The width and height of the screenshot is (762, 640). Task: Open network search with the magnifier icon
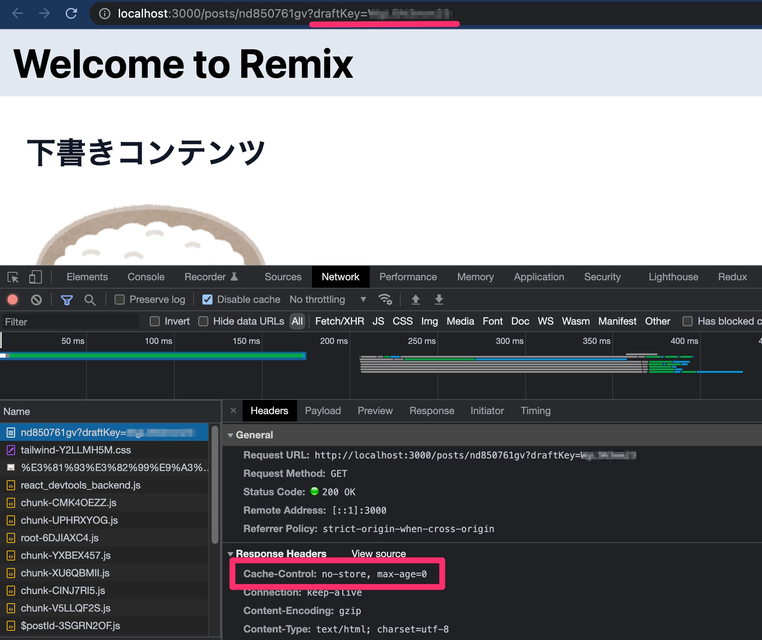[90, 300]
